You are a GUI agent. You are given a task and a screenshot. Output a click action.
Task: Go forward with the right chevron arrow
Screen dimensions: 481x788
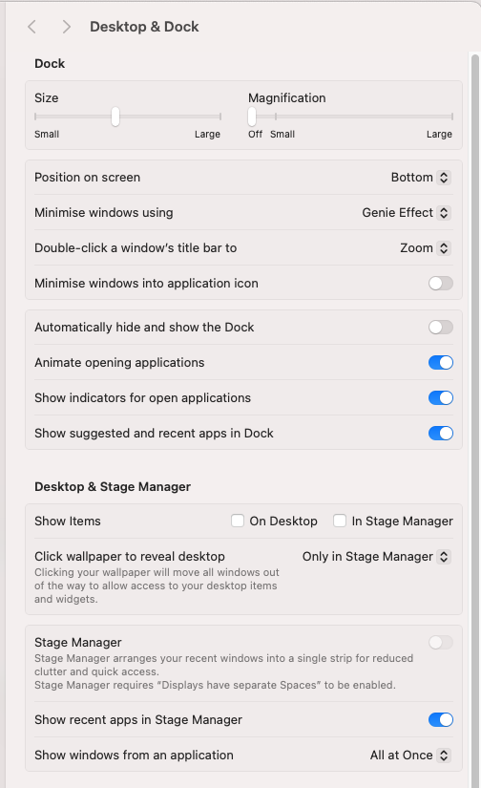(x=66, y=27)
